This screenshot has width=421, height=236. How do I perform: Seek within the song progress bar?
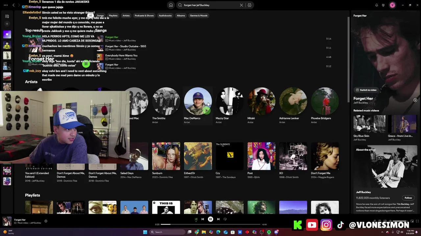click(210, 225)
